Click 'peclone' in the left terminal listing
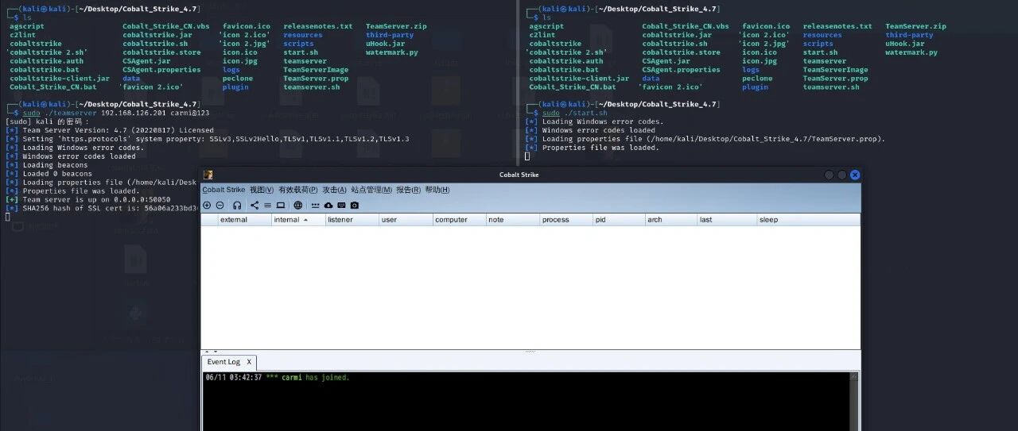 point(238,79)
